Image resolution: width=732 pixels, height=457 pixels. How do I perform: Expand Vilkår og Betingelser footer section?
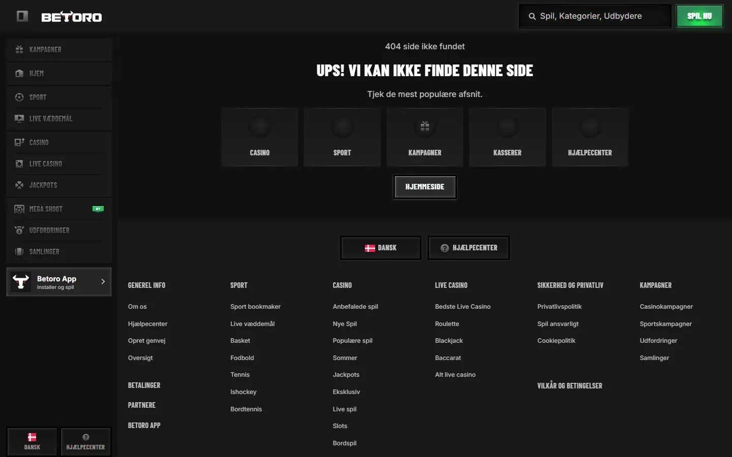(570, 386)
